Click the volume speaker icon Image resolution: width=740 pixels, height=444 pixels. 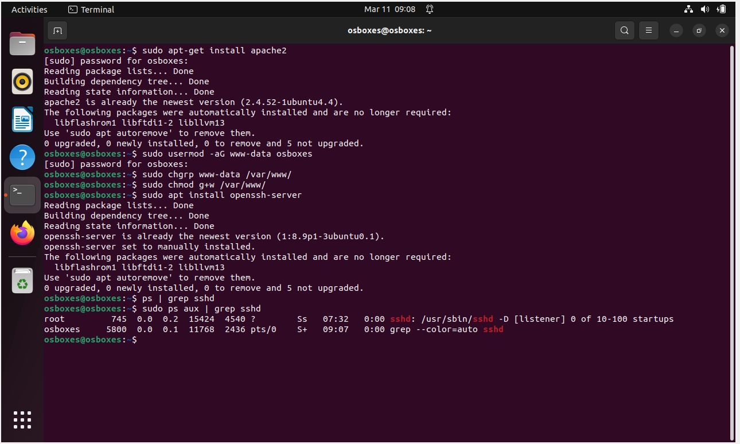705,9
